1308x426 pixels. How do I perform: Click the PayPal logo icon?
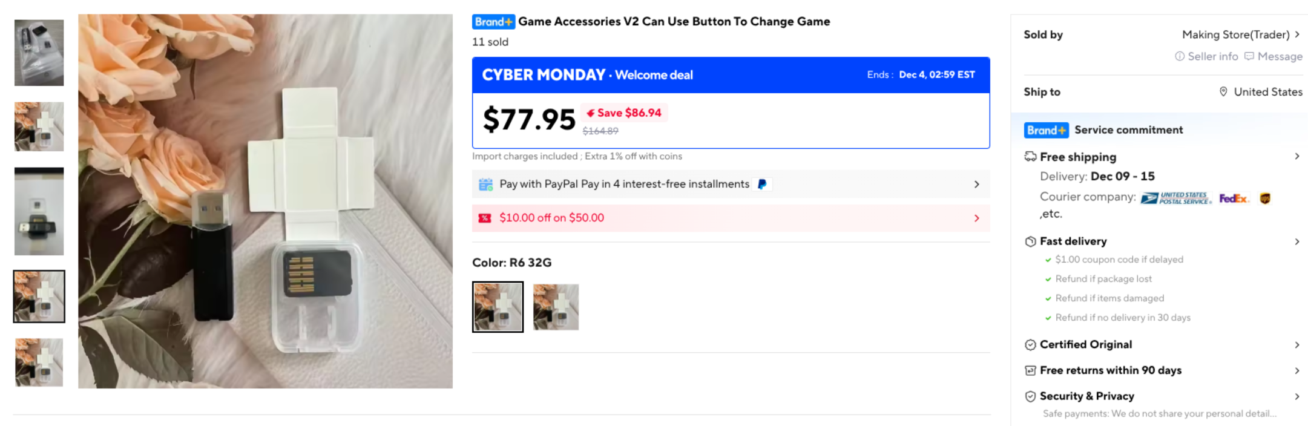pyautogui.click(x=762, y=184)
